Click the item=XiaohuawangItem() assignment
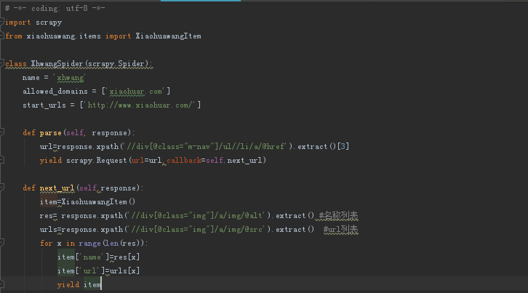 click(x=87, y=201)
